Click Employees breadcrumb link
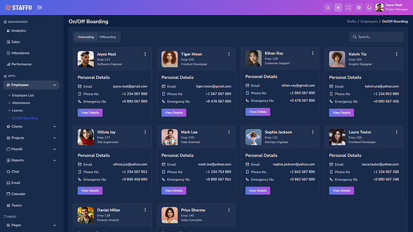 point(369,22)
